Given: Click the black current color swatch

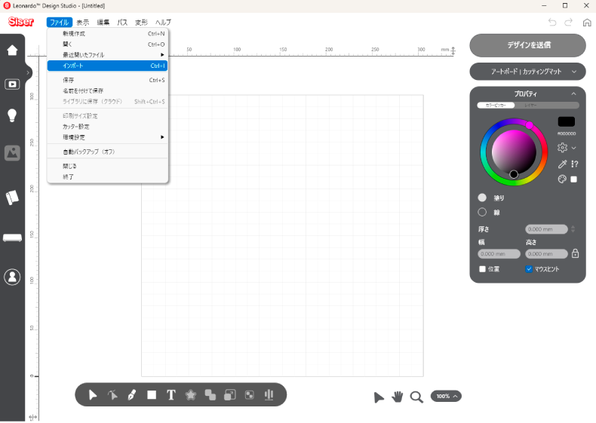Looking at the screenshot, I should [x=566, y=121].
